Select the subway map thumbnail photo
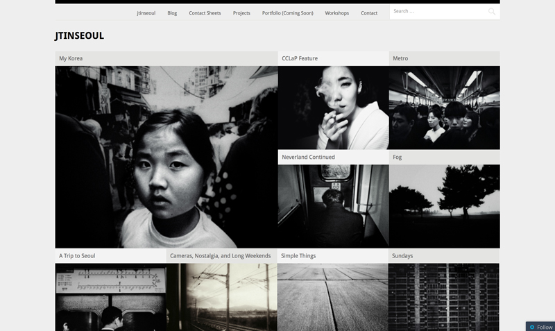Screen dimensions: 555x331 110,297
